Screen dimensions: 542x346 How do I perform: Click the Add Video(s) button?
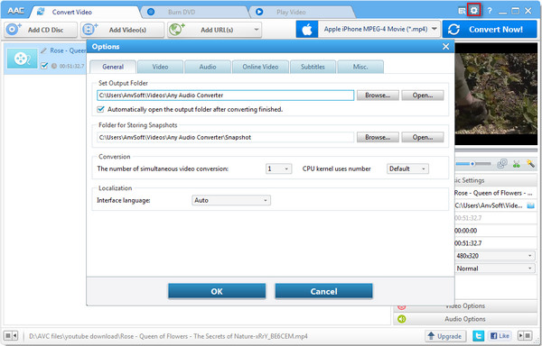click(122, 30)
